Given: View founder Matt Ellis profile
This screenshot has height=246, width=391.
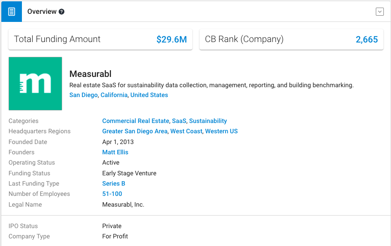Looking at the screenshot, I should (115, 152).
